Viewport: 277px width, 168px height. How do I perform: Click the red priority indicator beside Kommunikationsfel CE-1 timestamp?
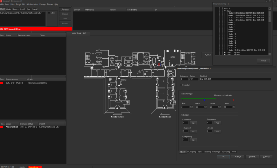click(x=1, y=83)
